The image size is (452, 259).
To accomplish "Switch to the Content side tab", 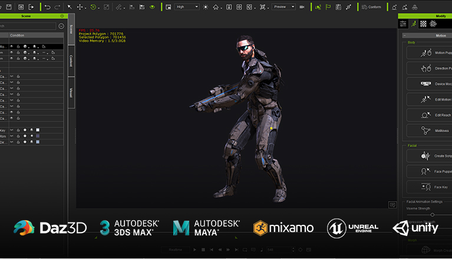I will (x=71, y=61).
